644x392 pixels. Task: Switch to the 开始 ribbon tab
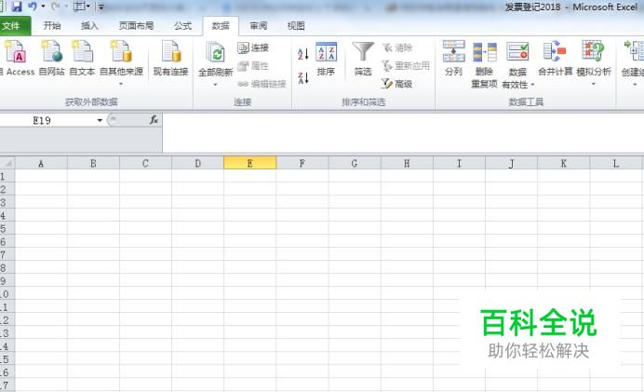point(52,26)
